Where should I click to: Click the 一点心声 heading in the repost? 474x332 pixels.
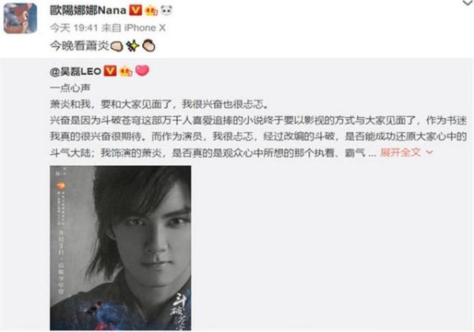(70, 88)
